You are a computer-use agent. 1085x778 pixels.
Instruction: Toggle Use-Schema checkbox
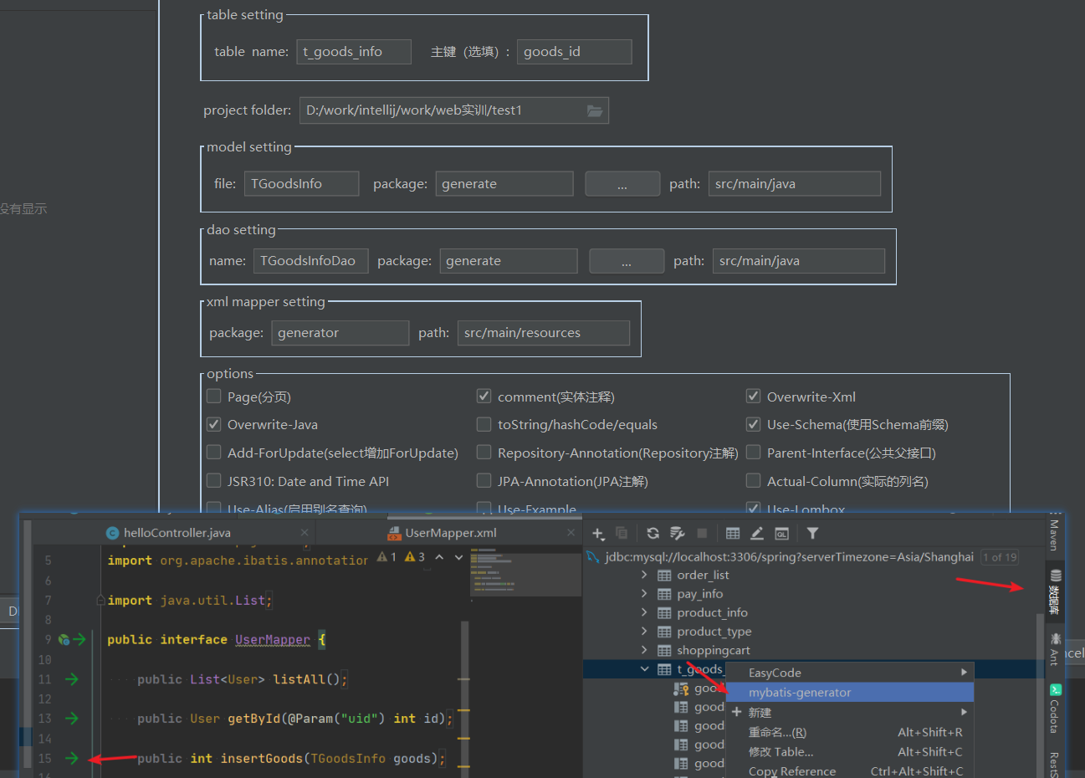click(x=753, y=424)
